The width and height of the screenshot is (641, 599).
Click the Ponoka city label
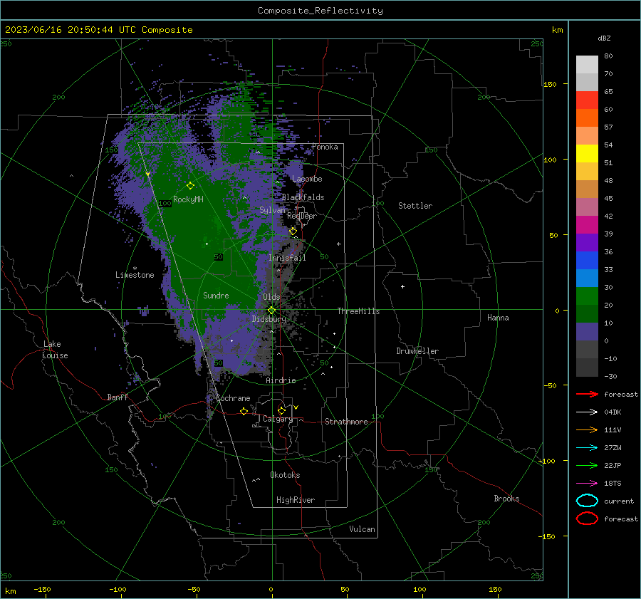click(x=325, y=147)
